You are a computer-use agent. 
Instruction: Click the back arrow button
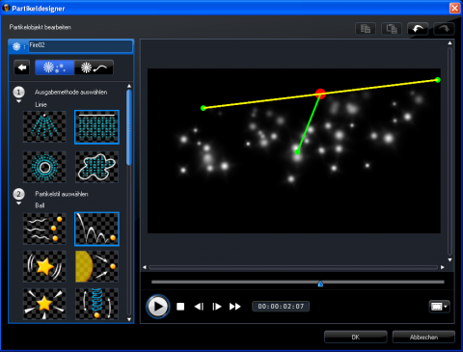[x=22, y=68]
